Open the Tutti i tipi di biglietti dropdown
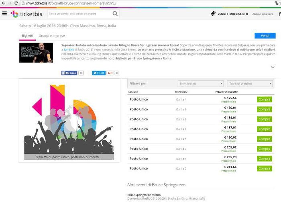281x202 pixels. (249, 84)
